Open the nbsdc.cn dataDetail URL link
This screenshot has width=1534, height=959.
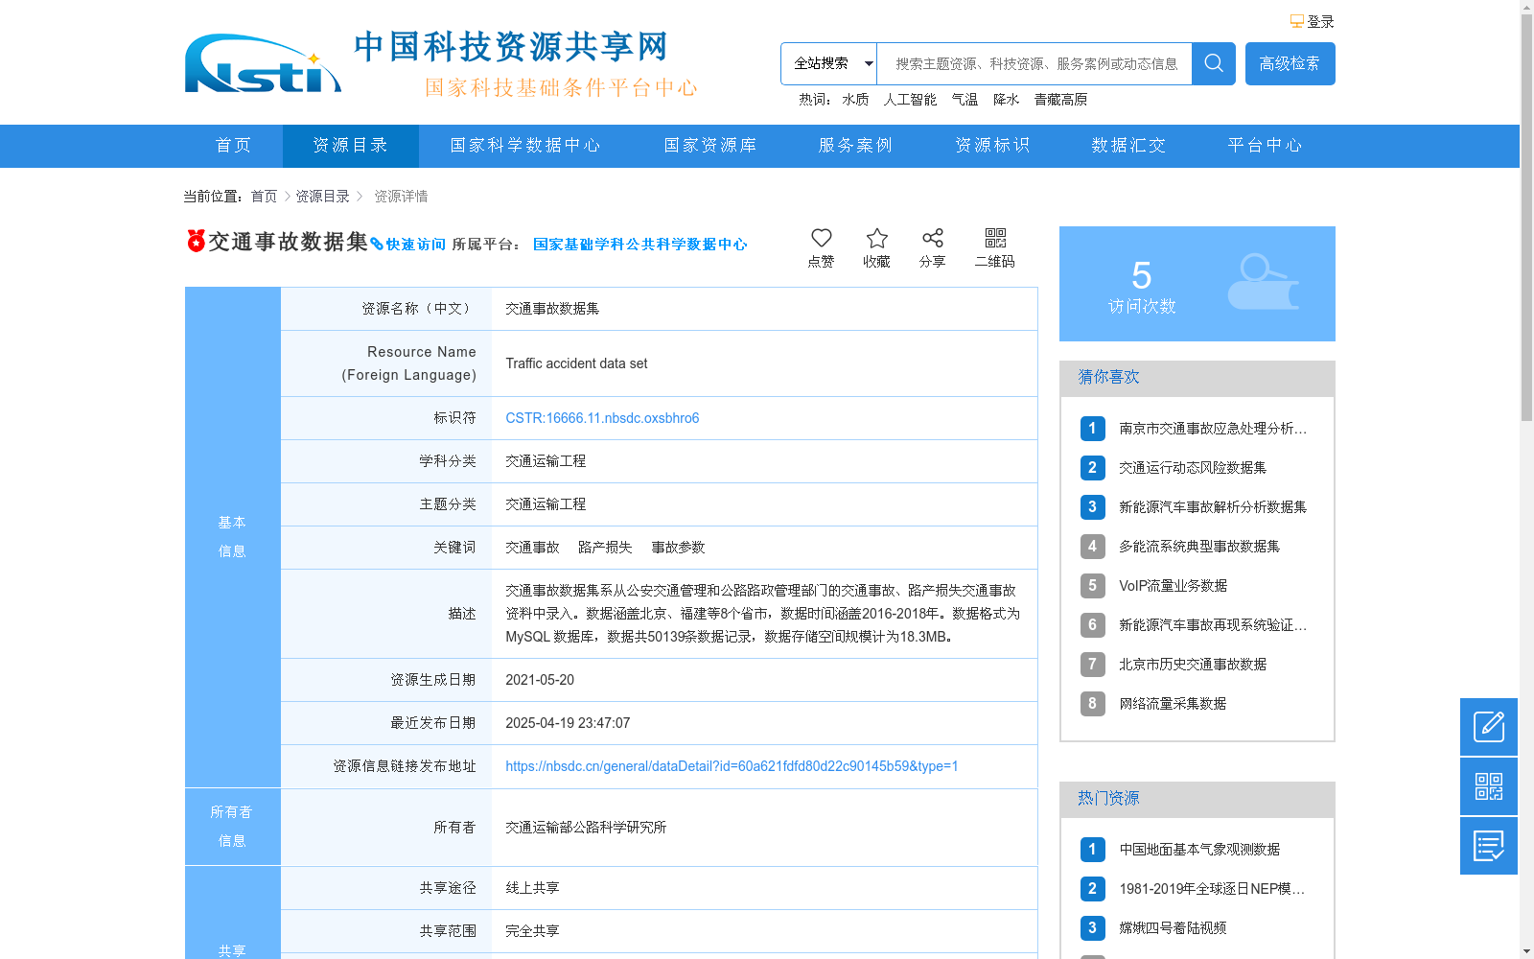732,766
